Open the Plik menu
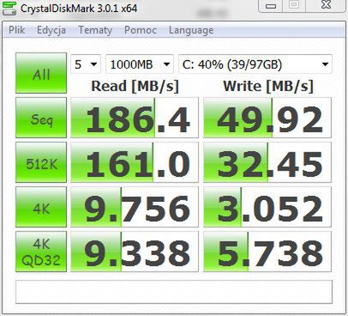The width and height of the screenshot is (348, 316). click(16, 30)
